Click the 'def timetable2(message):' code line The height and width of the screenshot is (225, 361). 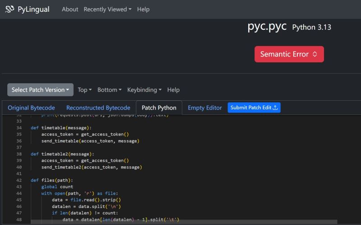click(x=62, y=154)
